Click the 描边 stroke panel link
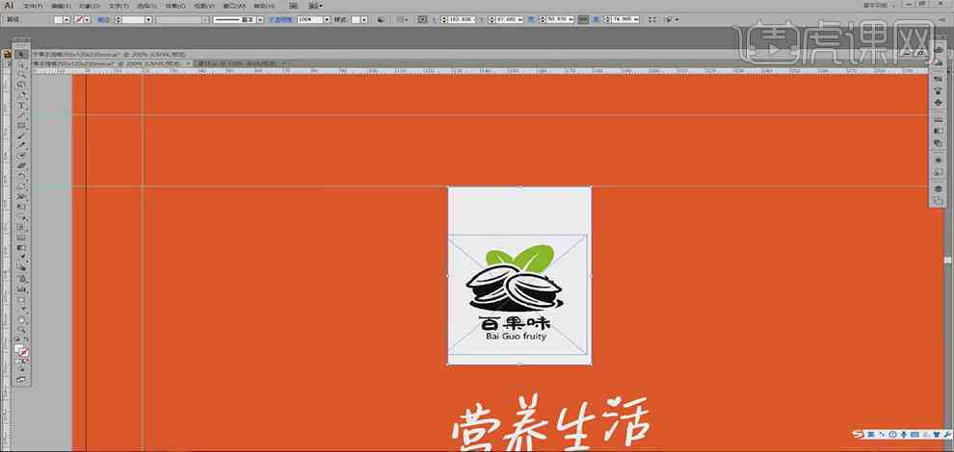Image resolution: width=954 pixels, height=452 pixels. (103, 19)
